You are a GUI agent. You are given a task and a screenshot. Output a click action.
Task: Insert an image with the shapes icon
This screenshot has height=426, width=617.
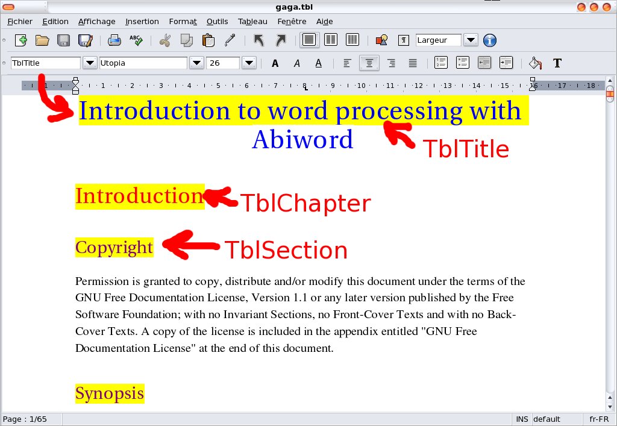point(381,40)
